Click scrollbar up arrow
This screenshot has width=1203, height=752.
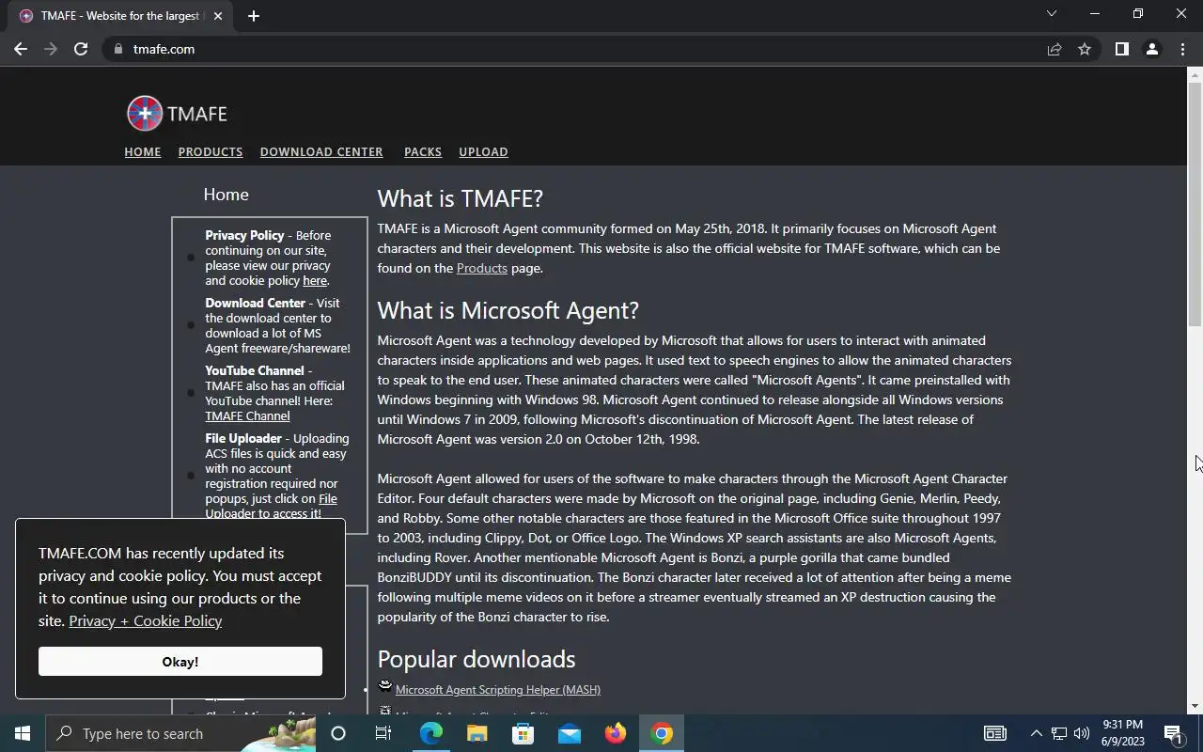point(1195,74)
